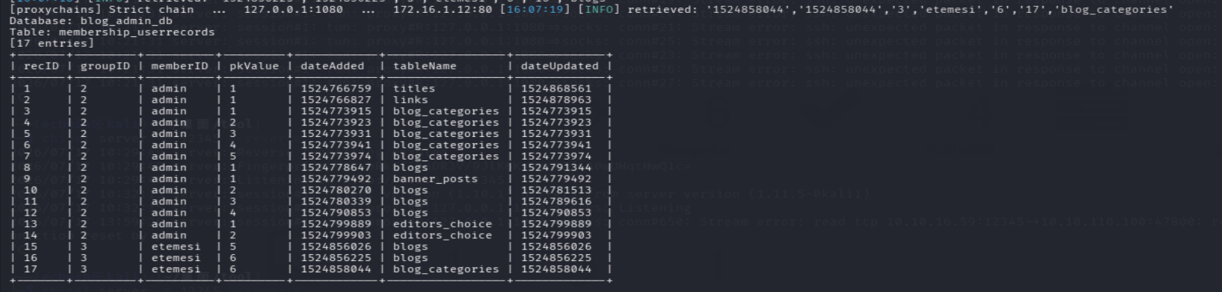
Task: Click the recID column header
Action: pos(41,66)
